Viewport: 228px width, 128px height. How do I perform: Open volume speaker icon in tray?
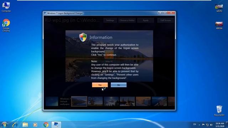(x=211, y=125)
